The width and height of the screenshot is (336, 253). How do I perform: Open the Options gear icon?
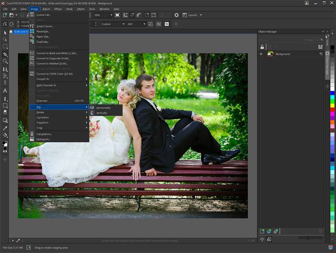(x=176, y=15)
